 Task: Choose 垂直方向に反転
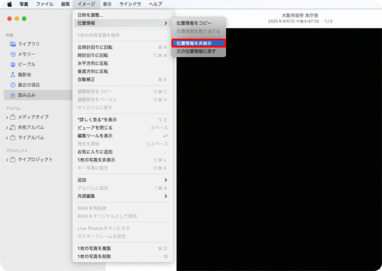[123, 72]
